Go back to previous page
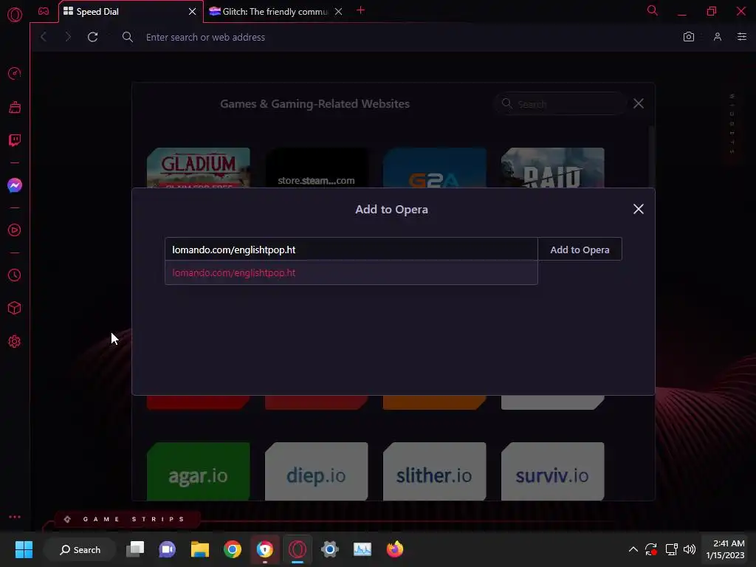 [x=44, y=37]
